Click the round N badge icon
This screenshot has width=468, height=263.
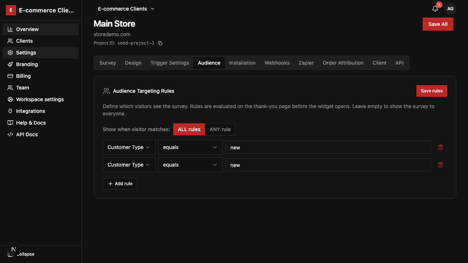coord(14,249)
